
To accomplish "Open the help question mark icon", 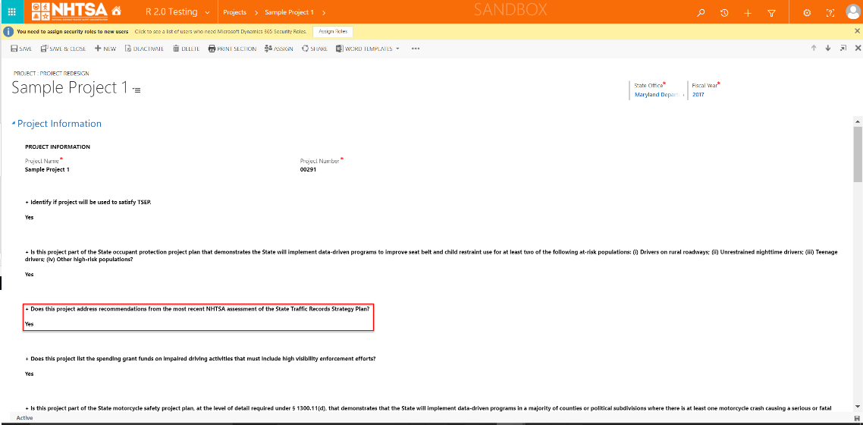I will (830, 13).
